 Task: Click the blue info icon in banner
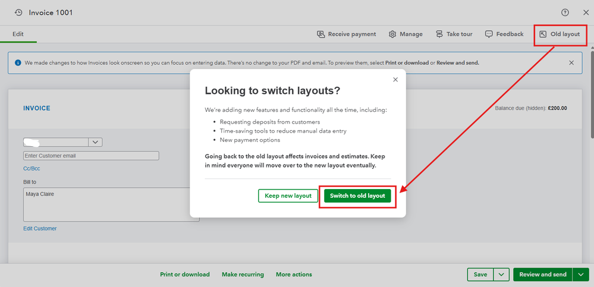click(18, 63)
